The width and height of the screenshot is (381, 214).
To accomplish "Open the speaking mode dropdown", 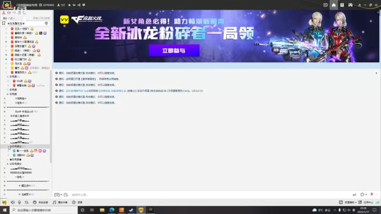I will click(x=9, y=18).
